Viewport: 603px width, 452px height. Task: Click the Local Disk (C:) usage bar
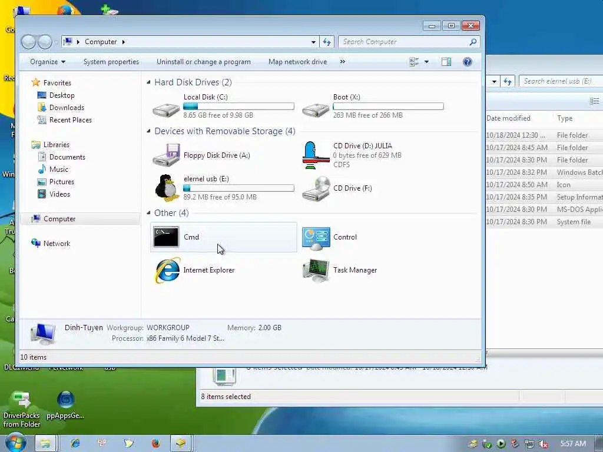[239, 106]
